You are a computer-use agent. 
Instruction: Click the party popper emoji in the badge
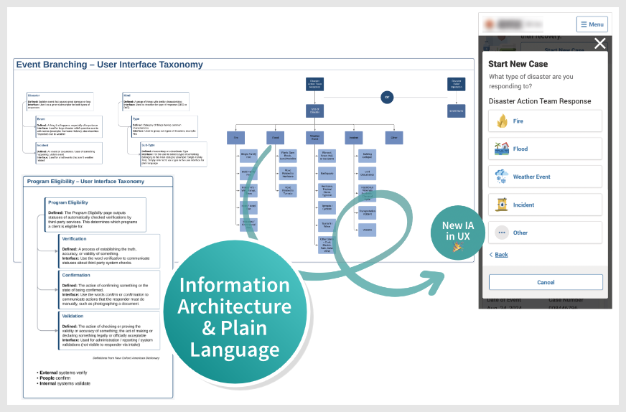pyautogui.click(x=457, y=248)
